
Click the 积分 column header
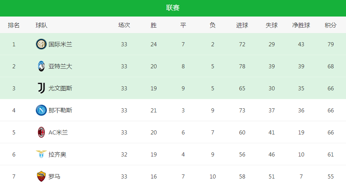(x=331, y=25)
